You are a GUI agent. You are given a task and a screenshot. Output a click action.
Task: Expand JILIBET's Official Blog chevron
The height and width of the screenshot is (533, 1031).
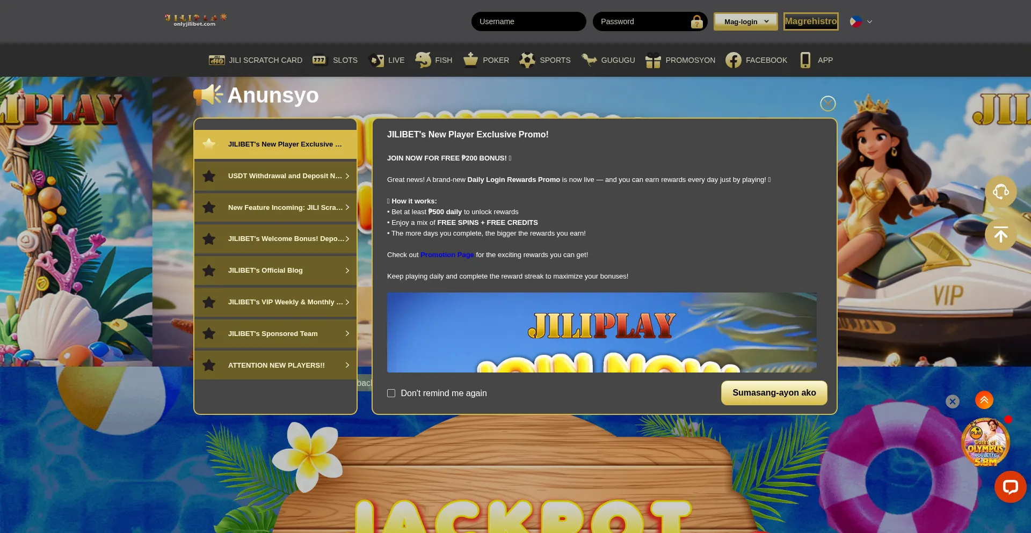347,271
